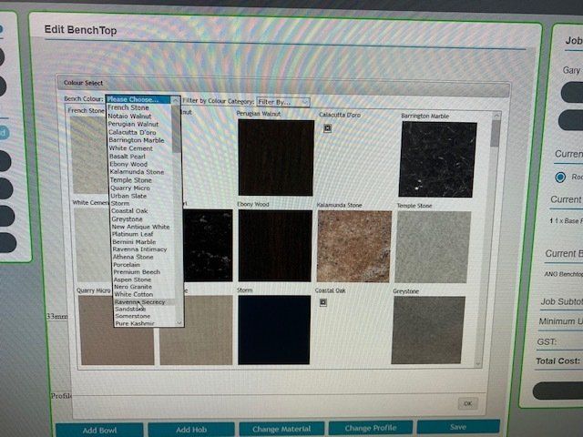Select the Greystone swatch
The width and height of the screenshot is (583, 437).
click(x=428, y=330)
